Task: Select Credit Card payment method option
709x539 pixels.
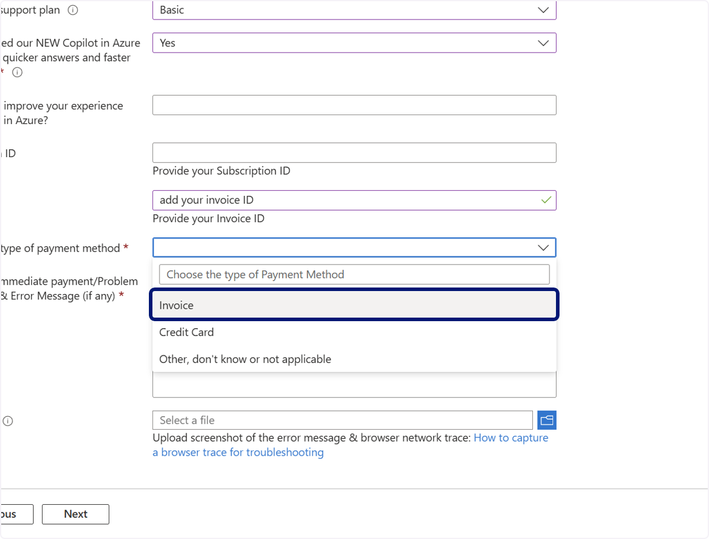Action: 354,332
